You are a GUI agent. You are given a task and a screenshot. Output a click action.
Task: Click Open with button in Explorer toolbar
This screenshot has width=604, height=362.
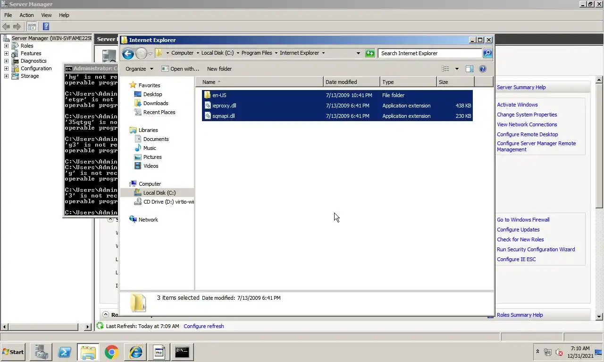point(180,69)
